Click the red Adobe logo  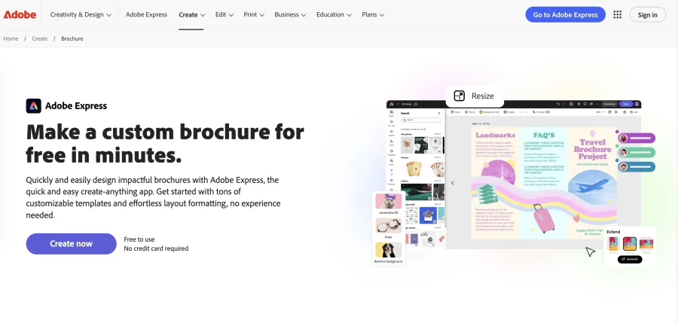(x=20, y=15)
